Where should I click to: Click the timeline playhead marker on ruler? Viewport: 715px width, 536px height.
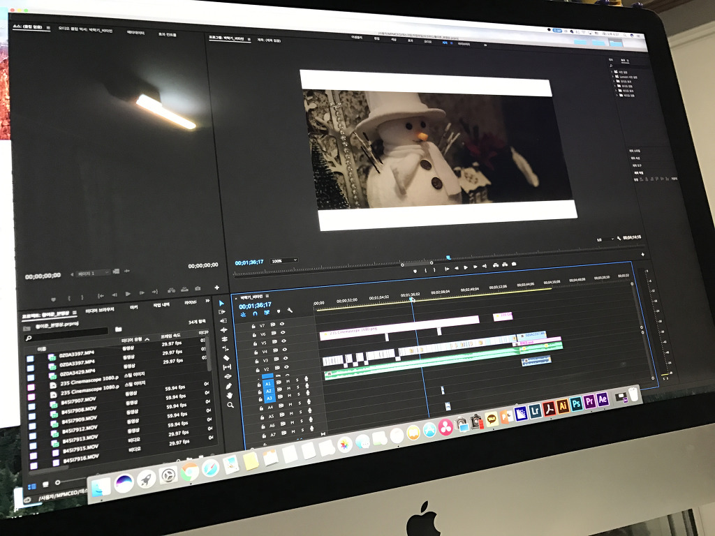tap(411, 299)
